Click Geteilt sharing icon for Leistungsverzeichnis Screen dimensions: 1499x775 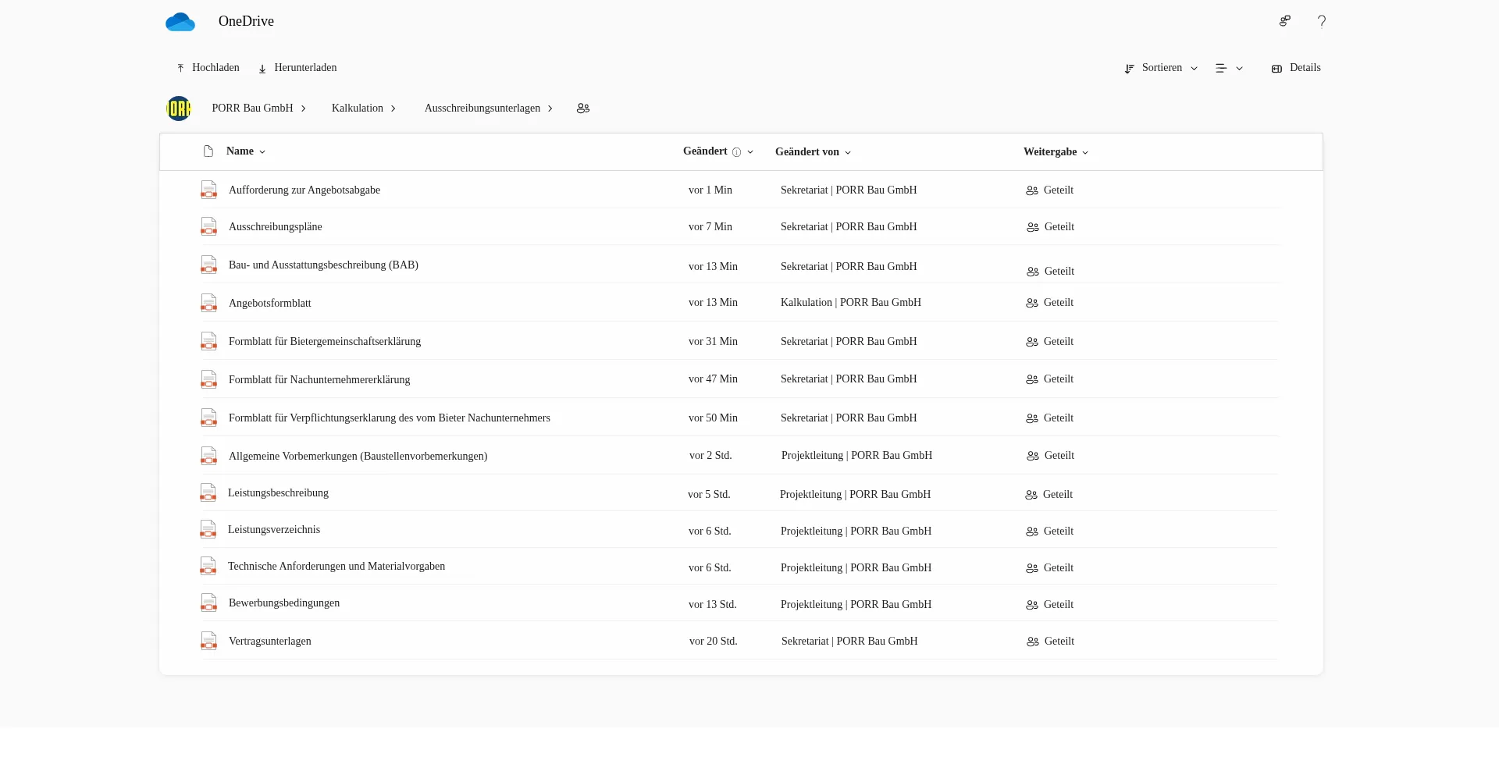point(1032,531)
